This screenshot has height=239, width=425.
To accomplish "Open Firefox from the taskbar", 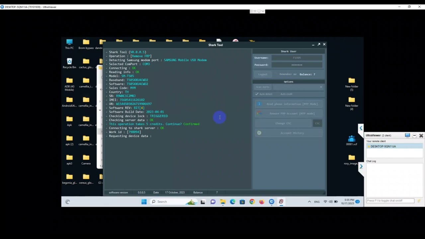I will [262, 201].
